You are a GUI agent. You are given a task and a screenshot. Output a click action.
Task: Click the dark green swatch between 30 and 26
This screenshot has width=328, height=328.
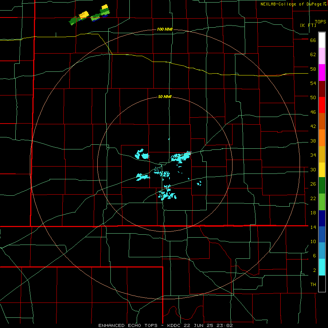point(322,186)
